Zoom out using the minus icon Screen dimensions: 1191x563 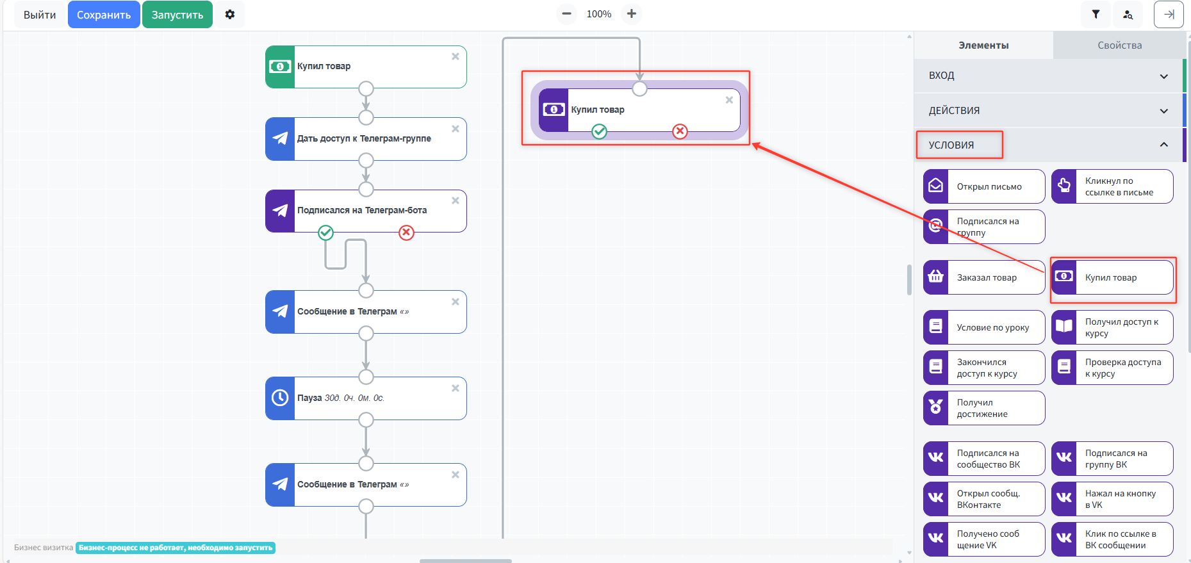[566, 13]
